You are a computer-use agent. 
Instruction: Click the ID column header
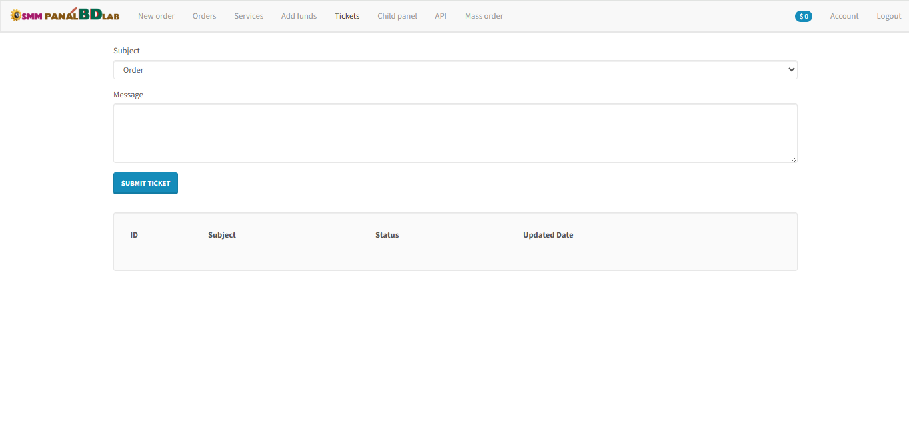pyautogui.click(x=134, y=235)
